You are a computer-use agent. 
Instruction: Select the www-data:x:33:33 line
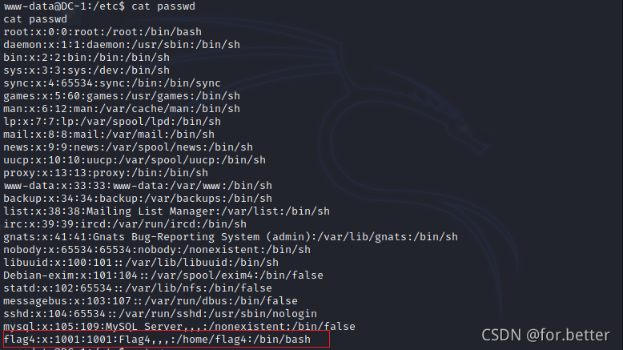[138, 186]
